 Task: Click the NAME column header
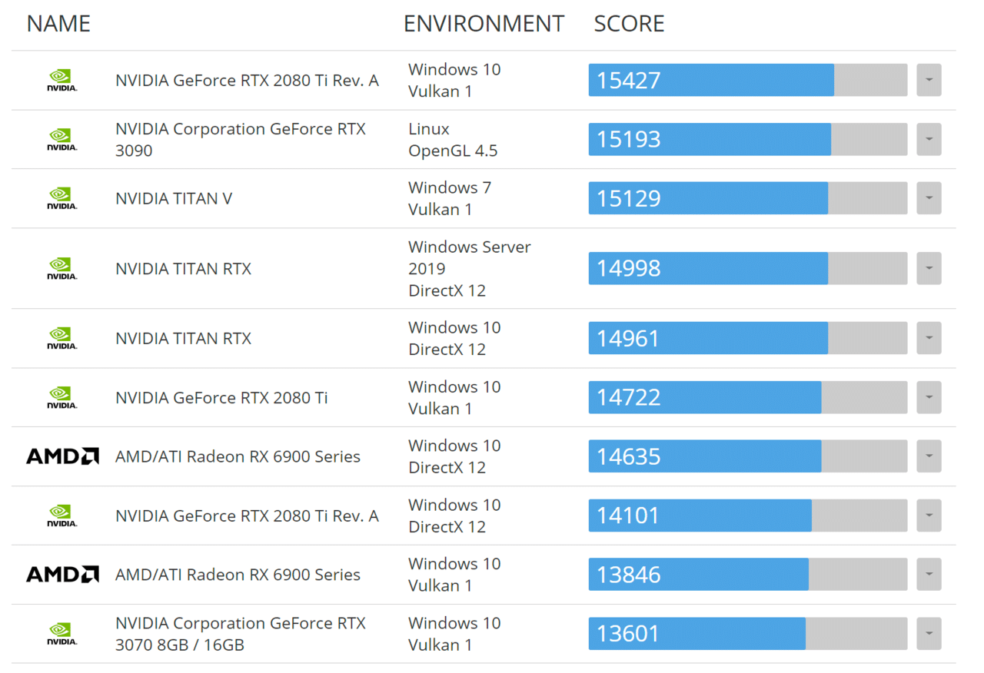point(58,24)
